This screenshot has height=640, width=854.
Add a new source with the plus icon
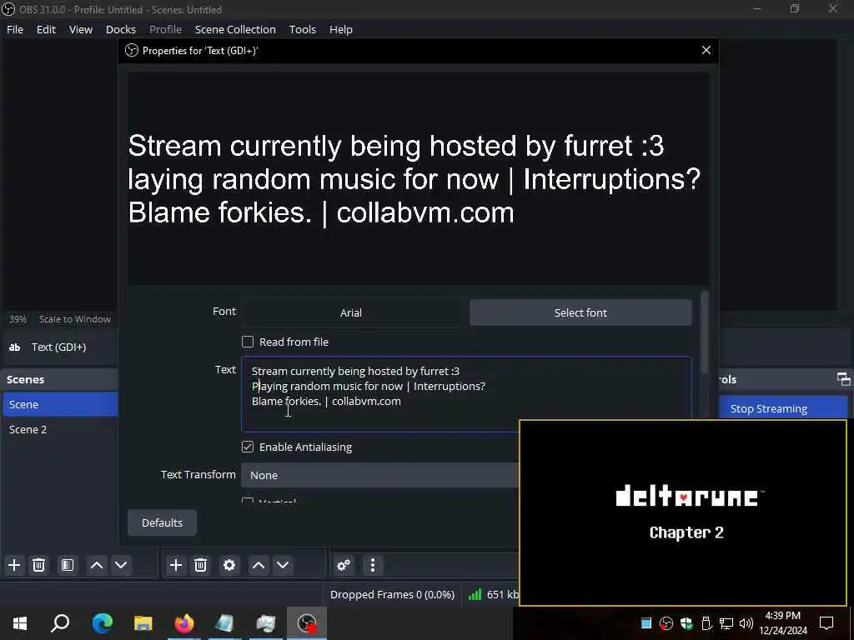click(x=175, y=565)
